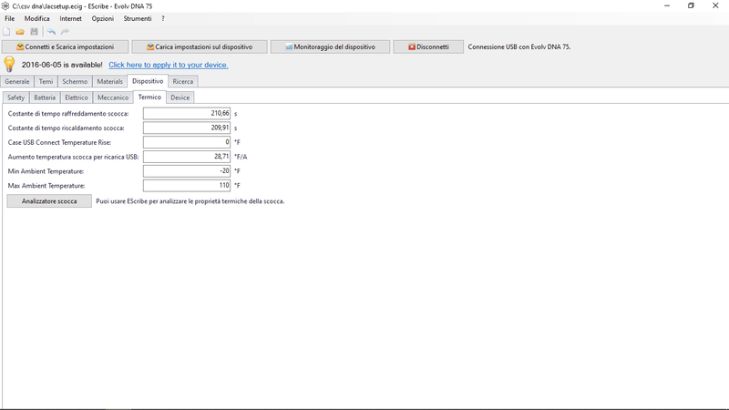Switch to the Schermo tab
729x410 pixels.
click(75, 81)
